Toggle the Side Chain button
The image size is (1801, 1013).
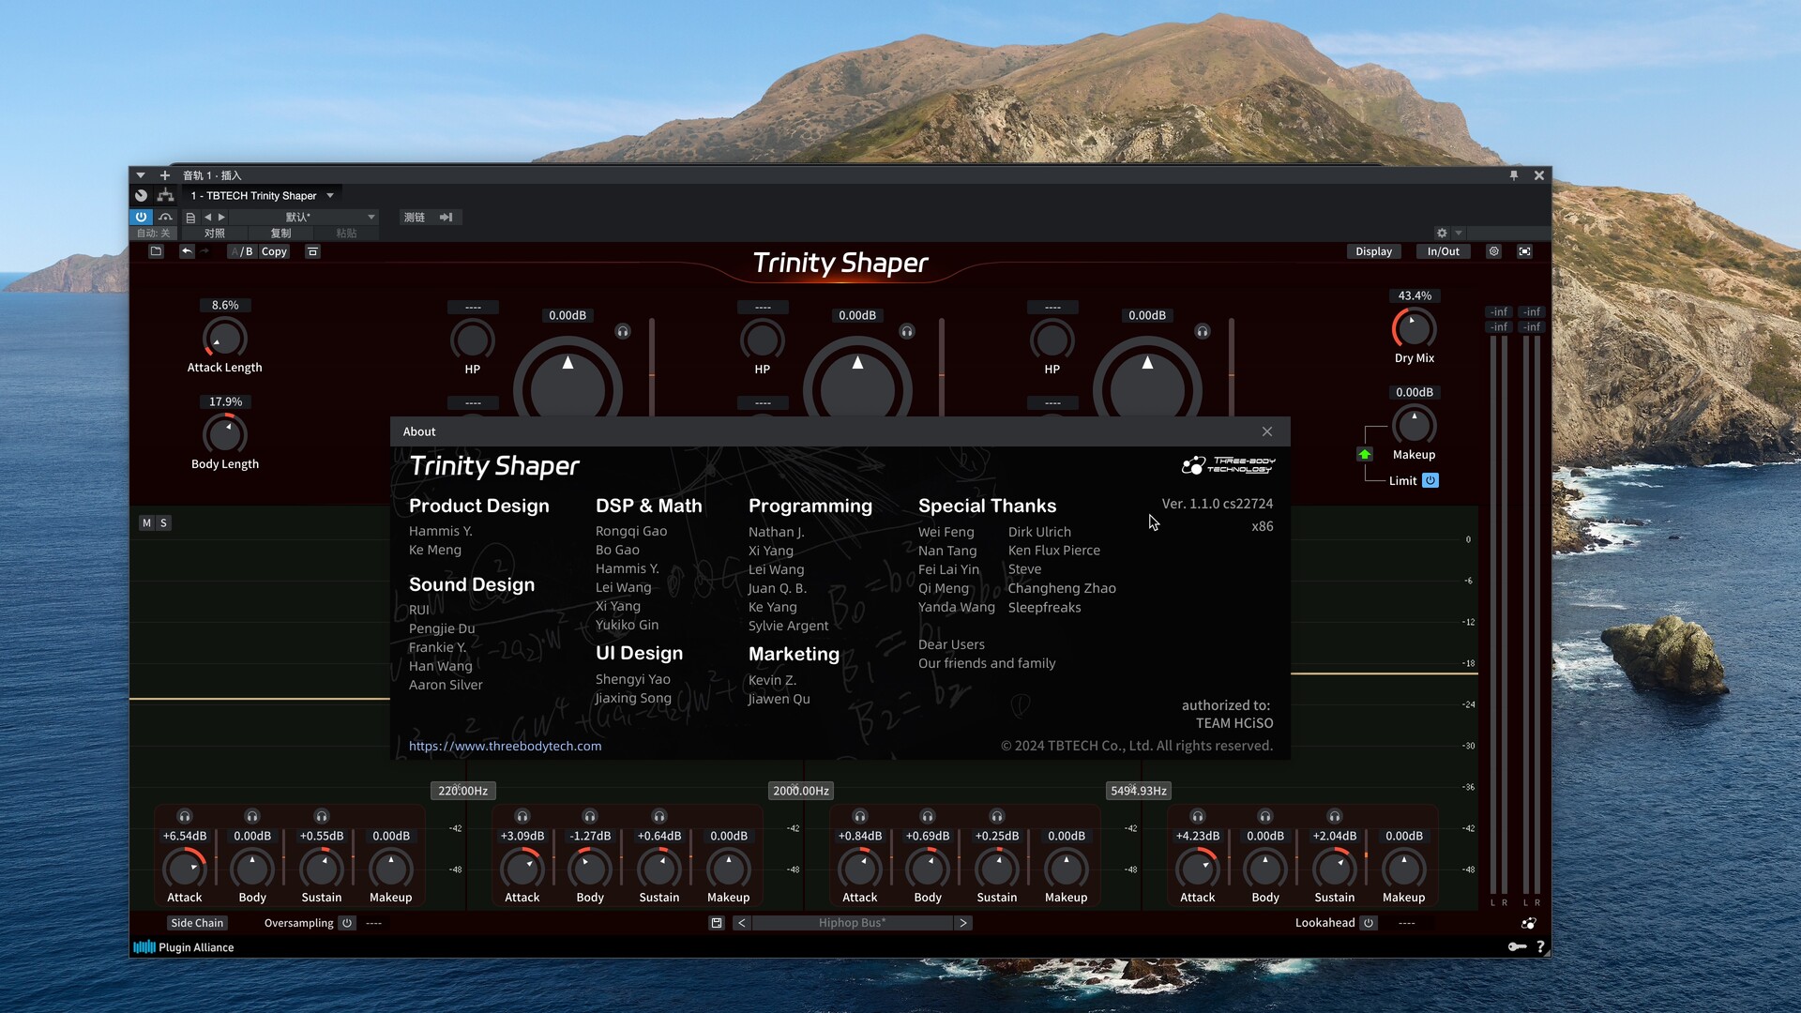tap(197, 923)
